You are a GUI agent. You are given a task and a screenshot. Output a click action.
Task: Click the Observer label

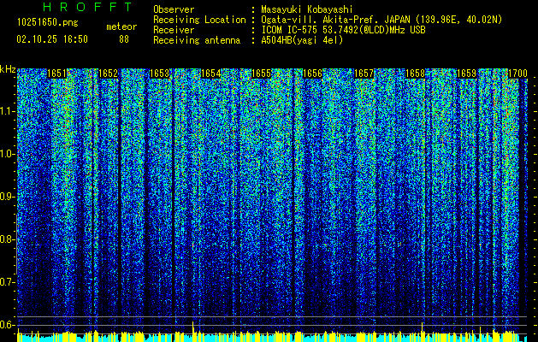pyautogui.click(x=174, y=9)
